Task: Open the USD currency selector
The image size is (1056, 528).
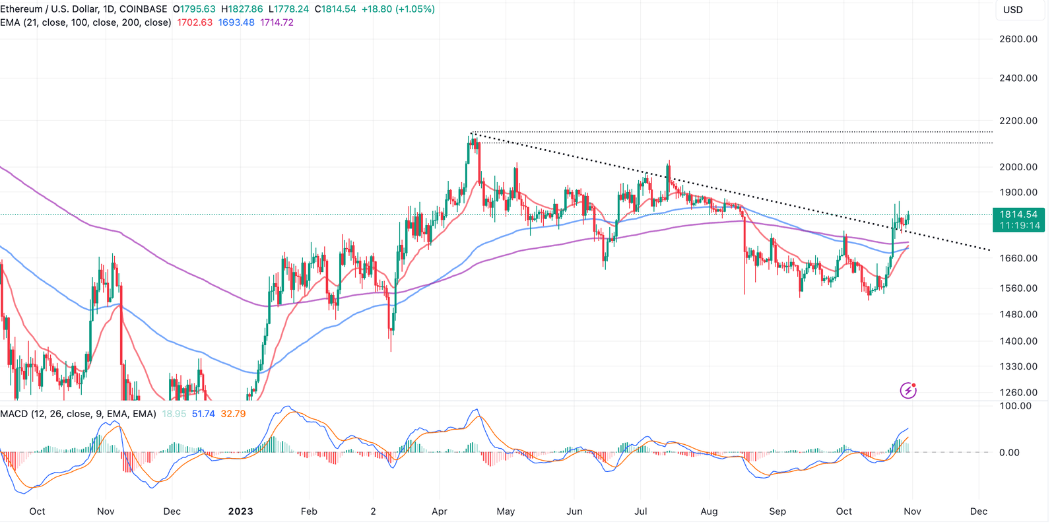Action: pyautogui.click(x=1012, y=10)
